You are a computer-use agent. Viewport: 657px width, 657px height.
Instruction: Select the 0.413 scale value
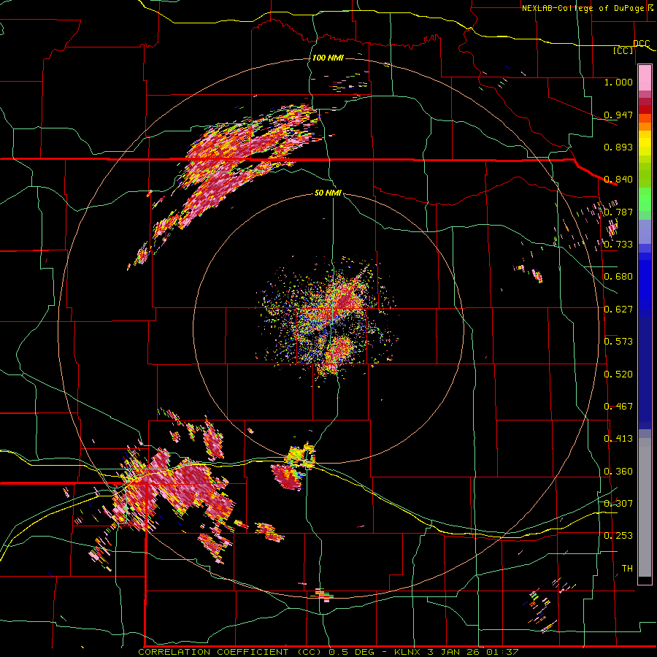click(618, 439)
